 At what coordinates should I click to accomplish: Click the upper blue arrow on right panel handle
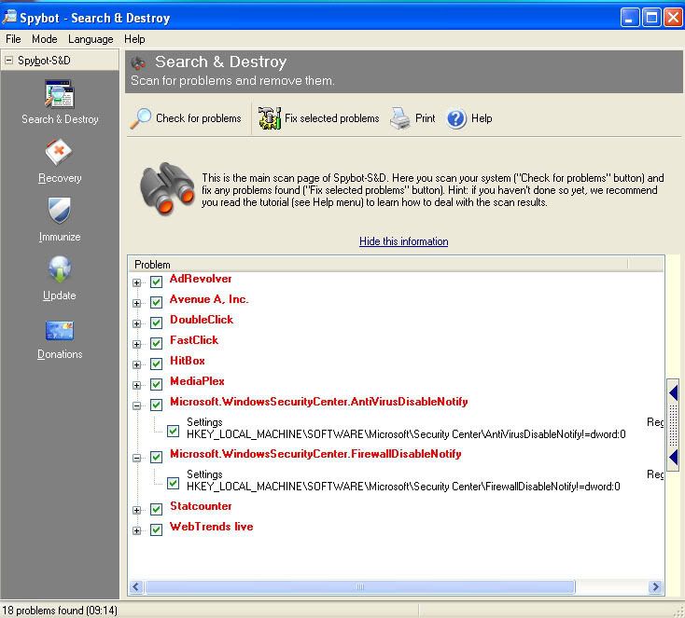tap(673, 392)
